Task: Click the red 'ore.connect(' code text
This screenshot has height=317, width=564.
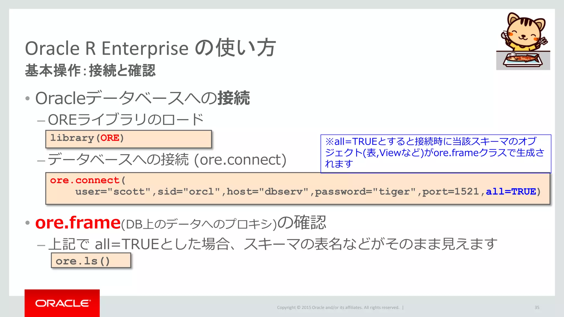Action: click(x=88, y=181)
